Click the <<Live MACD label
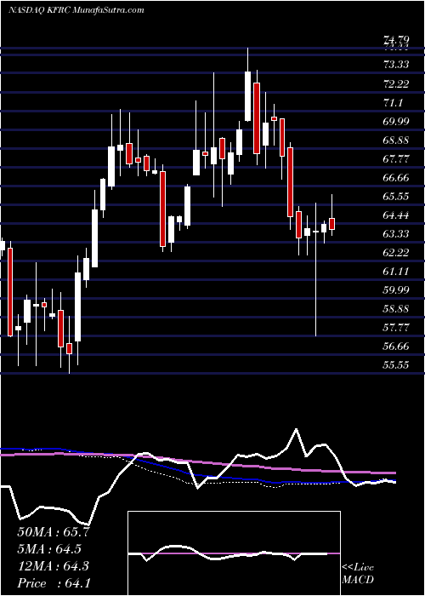425x596 pixels. [358, 574]
